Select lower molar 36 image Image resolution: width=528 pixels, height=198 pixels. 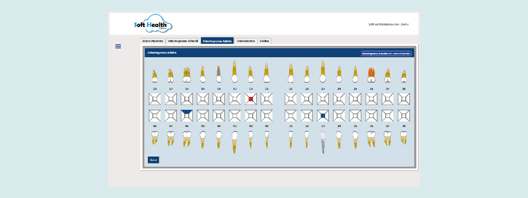(x=371, y=139)
